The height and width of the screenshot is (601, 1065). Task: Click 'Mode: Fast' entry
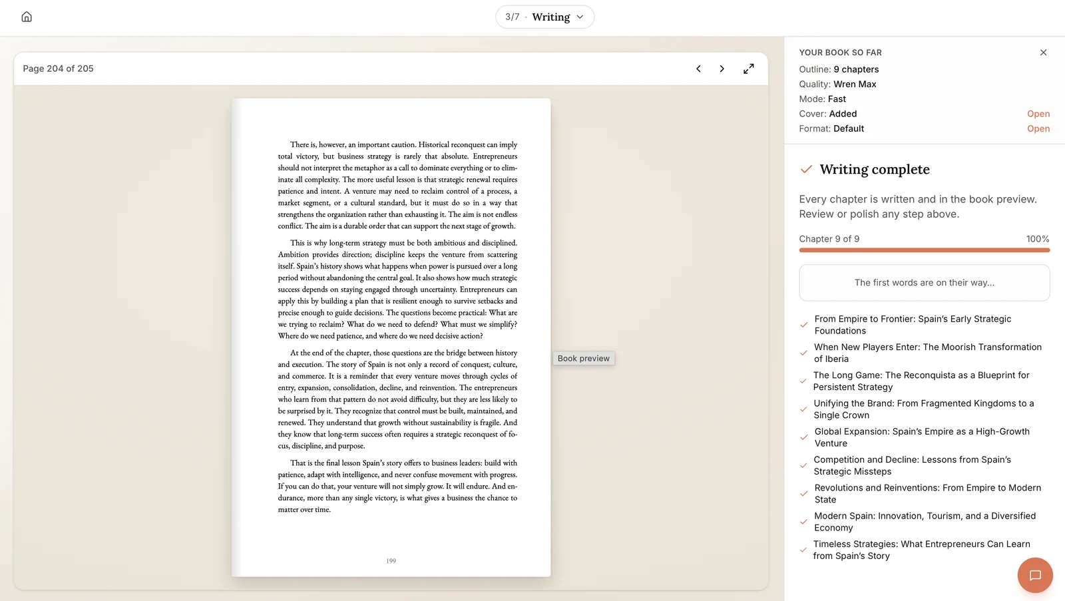[822, 99]
